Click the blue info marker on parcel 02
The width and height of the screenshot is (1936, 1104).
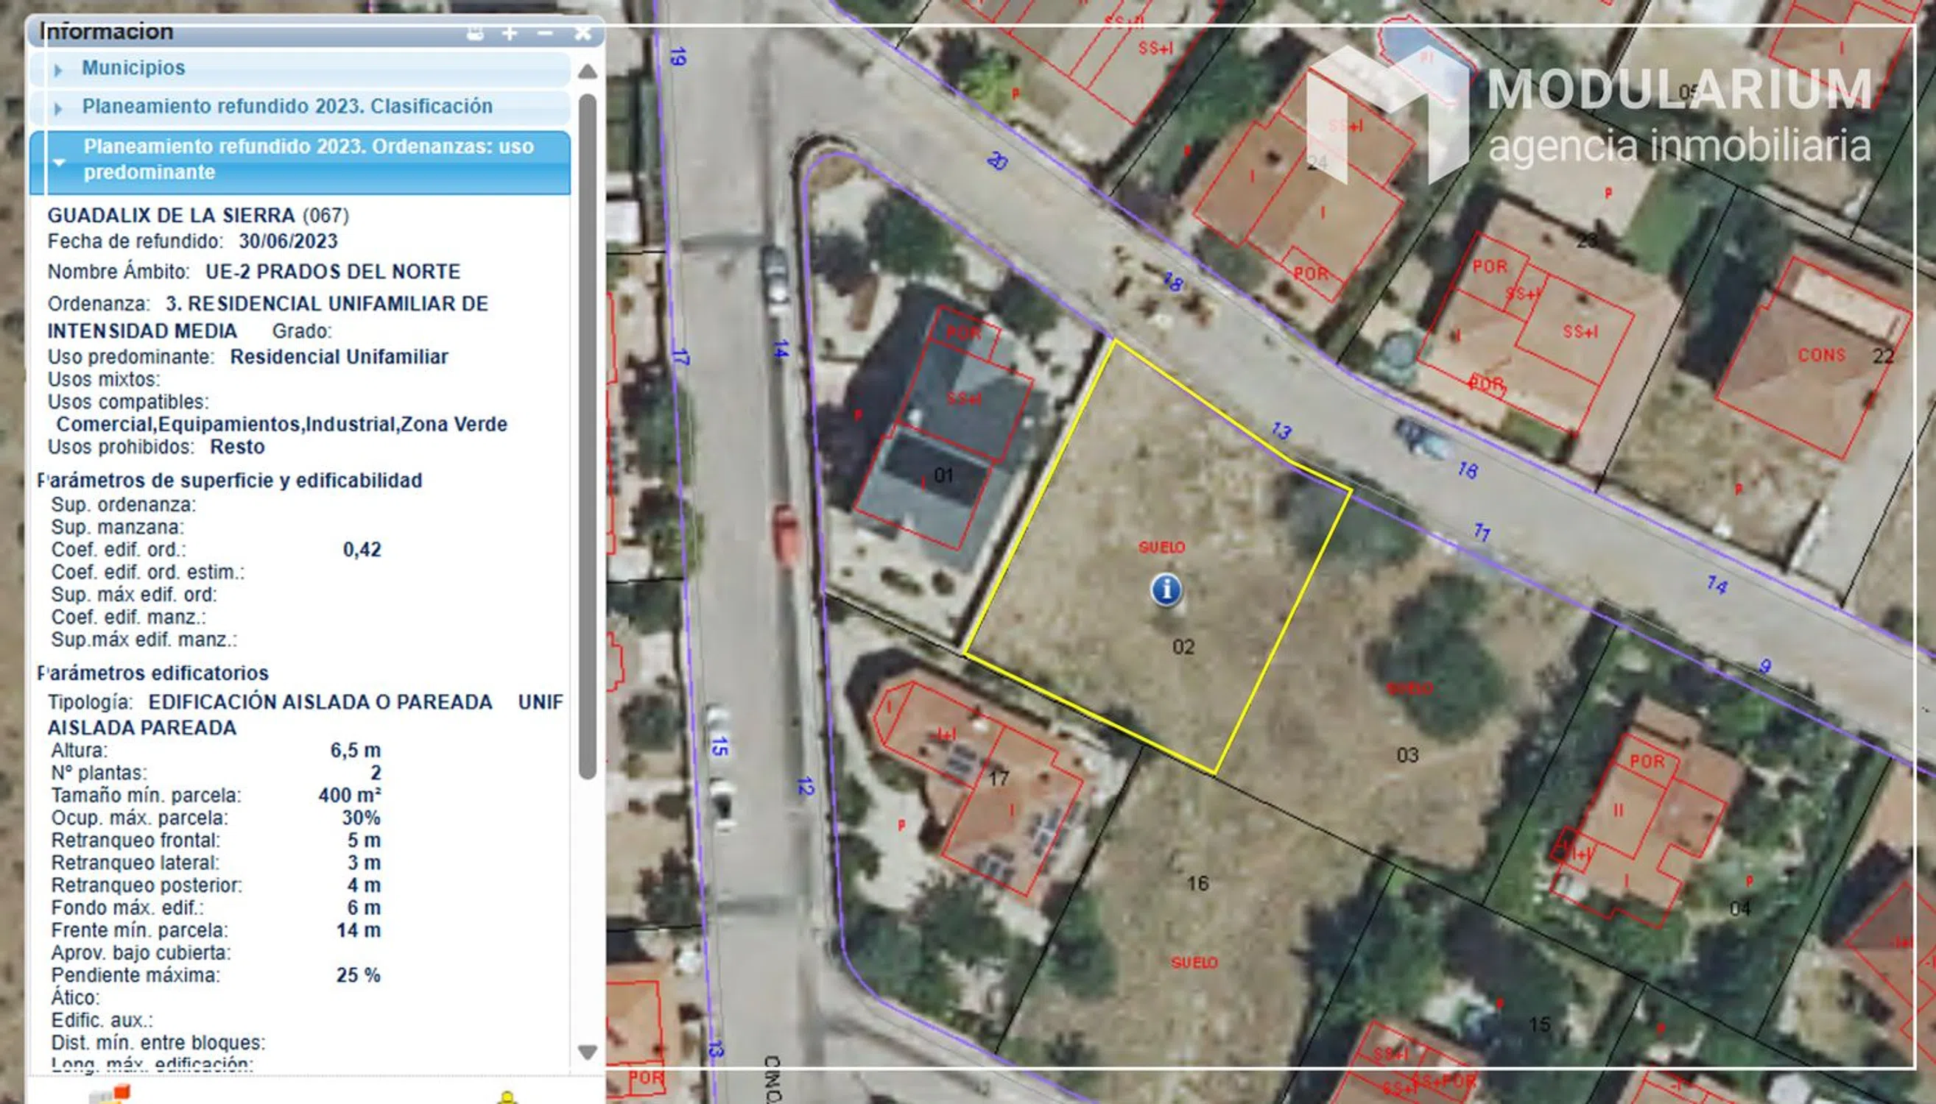point(1166,589)
